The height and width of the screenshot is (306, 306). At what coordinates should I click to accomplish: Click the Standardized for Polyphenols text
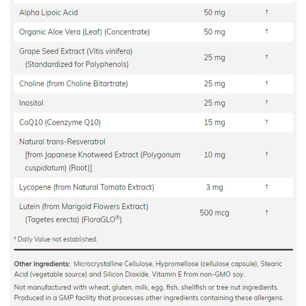click(x=77, y=64)
